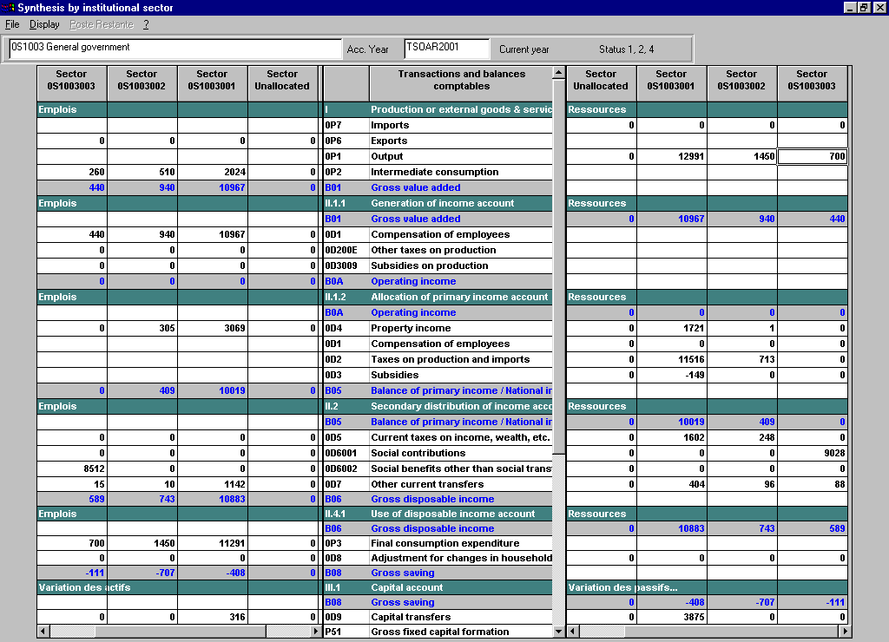
Task: Click the left Sector 0S1003001 column header
Action: coord(212,81)
